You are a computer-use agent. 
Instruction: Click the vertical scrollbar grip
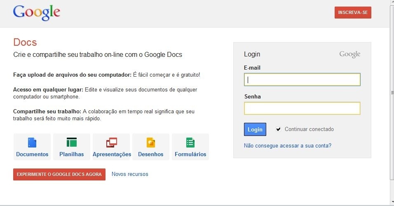[x=392, y=93]
